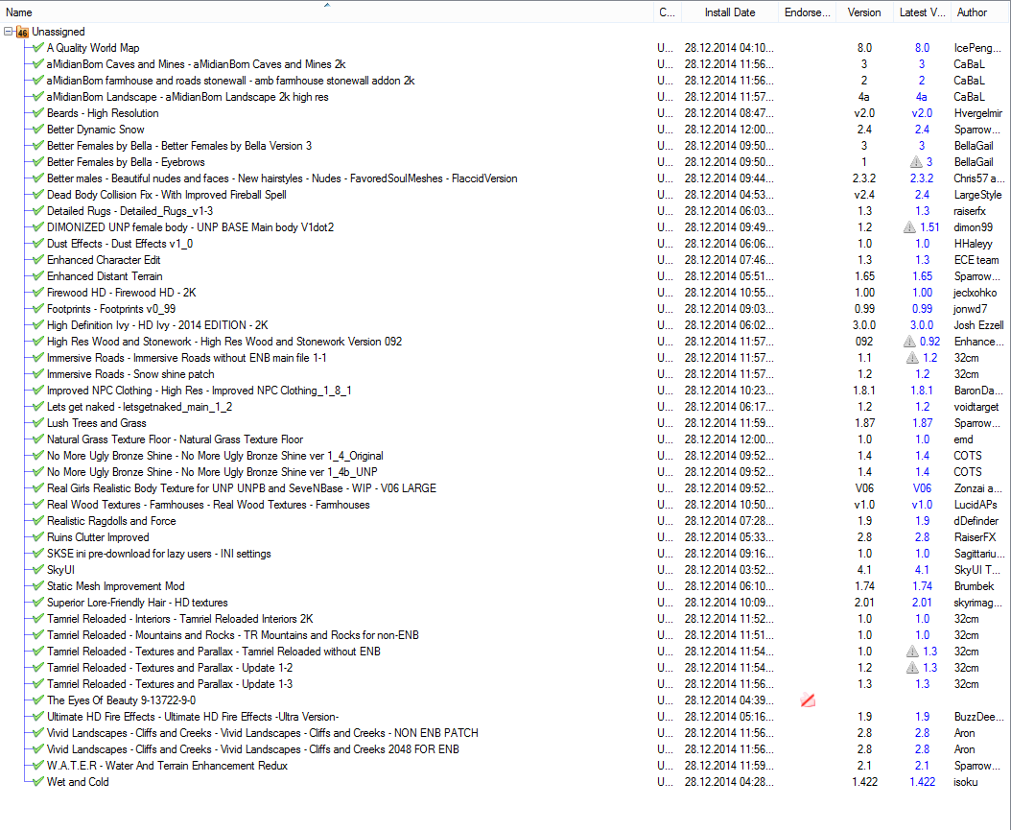1011x830 pixels.
Task: Click the install date of The Eyes Of Beauty
Action: point(729,700)
